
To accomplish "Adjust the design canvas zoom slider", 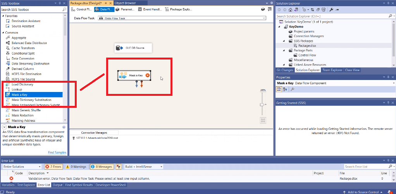I will point(262,104).
